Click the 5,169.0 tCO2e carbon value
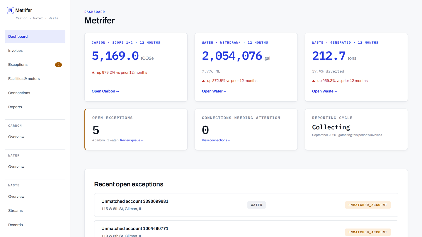This screenshot has height=237, width=422. [x=123, y=56]
